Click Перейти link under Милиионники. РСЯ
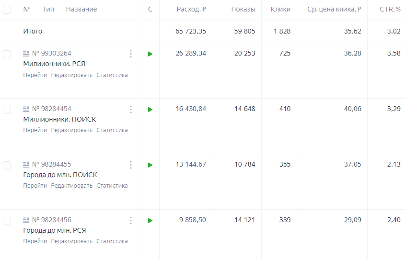The image size is (405, 259). click(35, 75)
